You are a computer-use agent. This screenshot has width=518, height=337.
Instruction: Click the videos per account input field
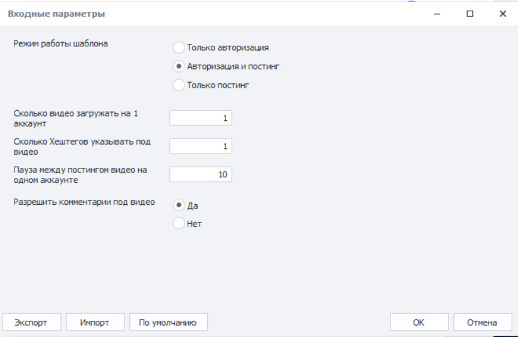point(201,118)
